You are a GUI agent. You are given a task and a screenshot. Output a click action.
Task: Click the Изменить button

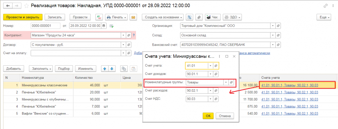85,69
